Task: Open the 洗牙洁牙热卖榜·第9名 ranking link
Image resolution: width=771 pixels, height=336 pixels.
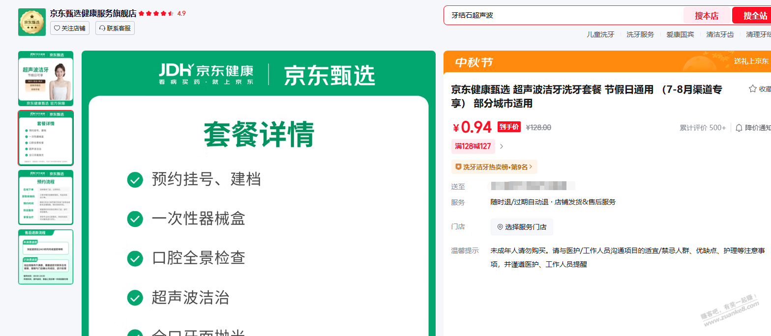Action: click(494, 167)
